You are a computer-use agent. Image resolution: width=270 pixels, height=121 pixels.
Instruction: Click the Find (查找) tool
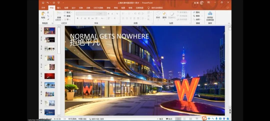(x=196, y=12)
